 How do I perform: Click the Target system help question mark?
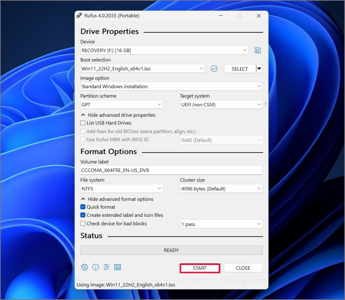pos(265,104)
